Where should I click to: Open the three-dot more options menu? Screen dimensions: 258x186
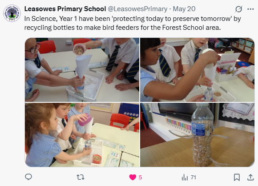click(250, 9)
